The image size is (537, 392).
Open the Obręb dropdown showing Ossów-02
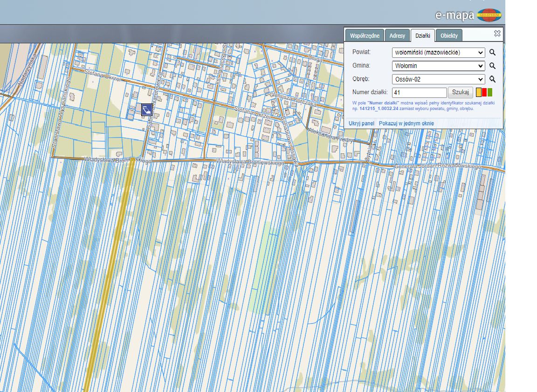tap(438, 79)
